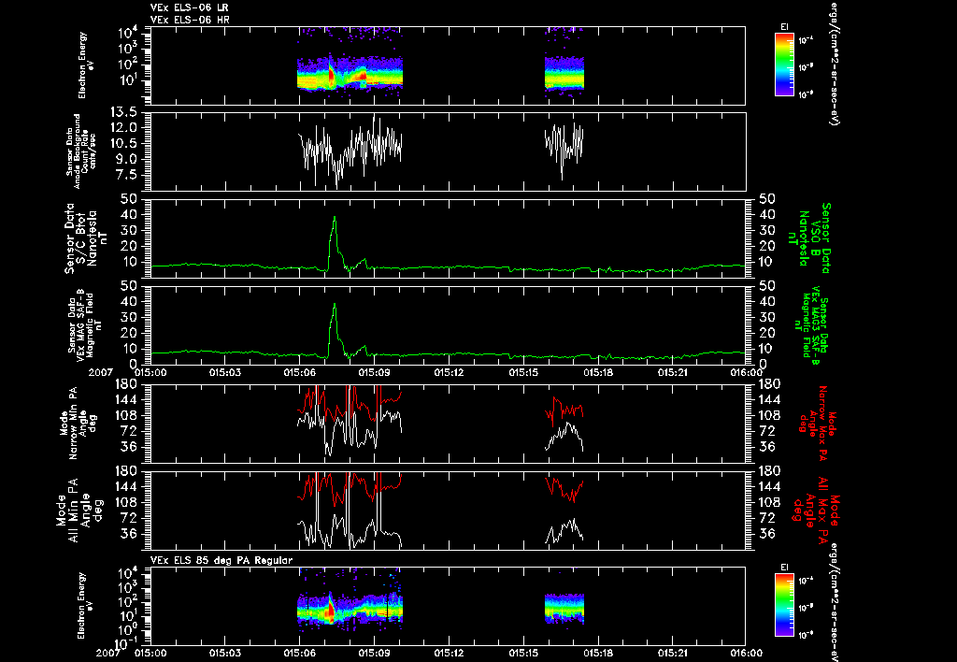The image size is (957, 662).
Task: Select the 'VEx ELS 85 deg PA Regular' label
Action: pyautogui.click(x=221, y=560)
